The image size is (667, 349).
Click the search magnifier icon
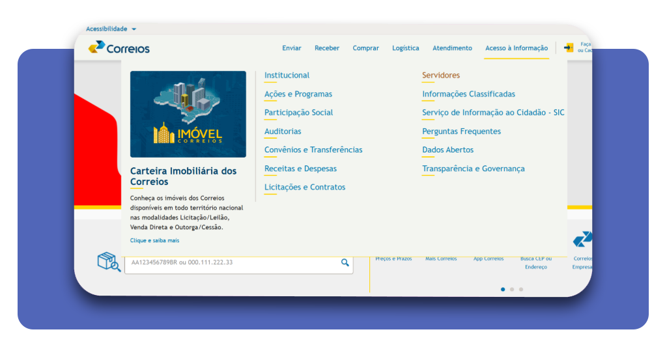click(x=345, y=262)
